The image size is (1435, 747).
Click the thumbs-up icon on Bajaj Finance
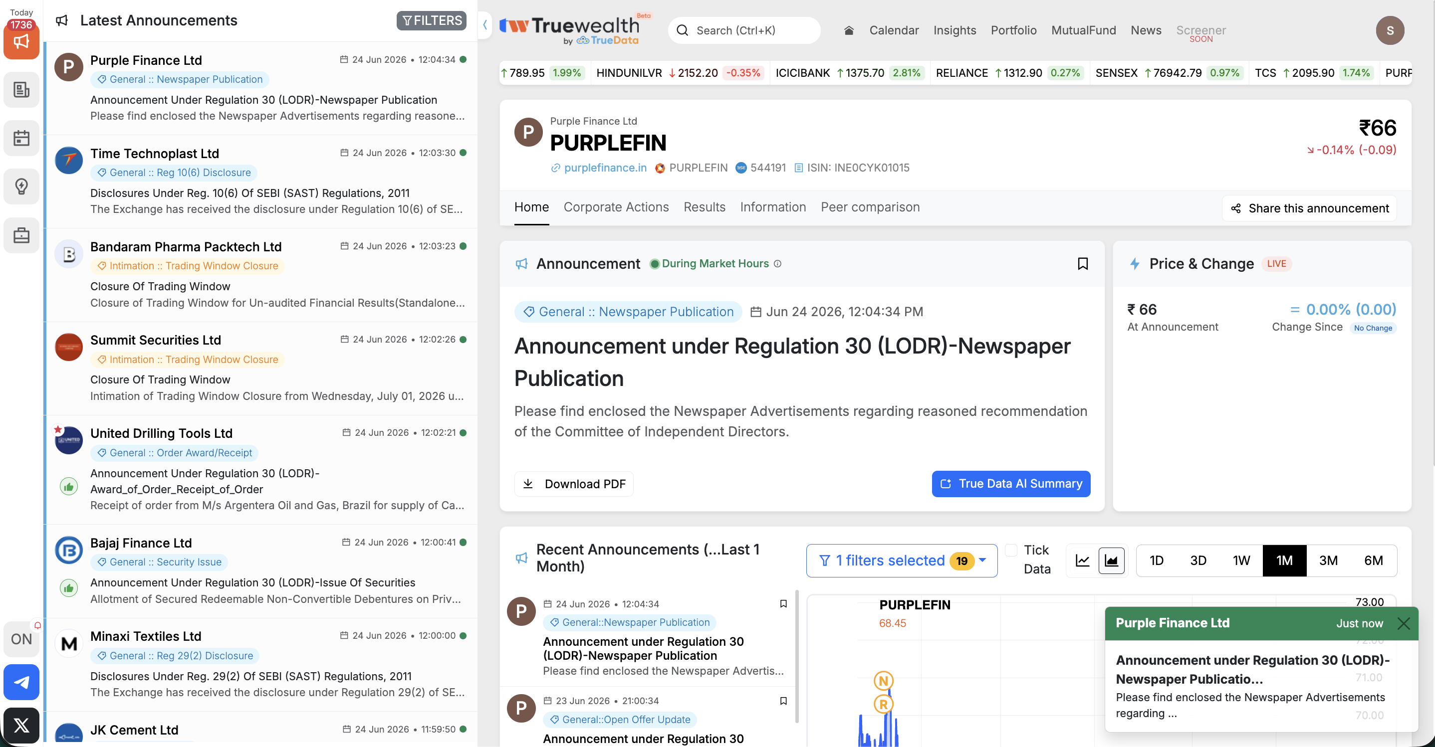pyautogui.click(x=68, y=588)
